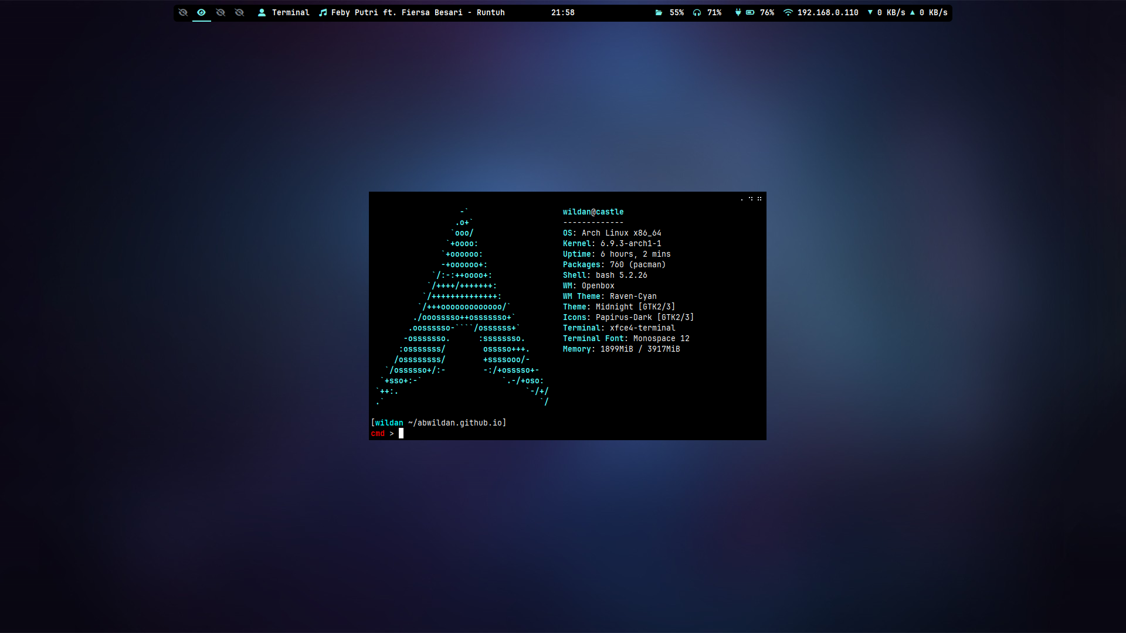Click the active workspace open-eye icon

201,12
